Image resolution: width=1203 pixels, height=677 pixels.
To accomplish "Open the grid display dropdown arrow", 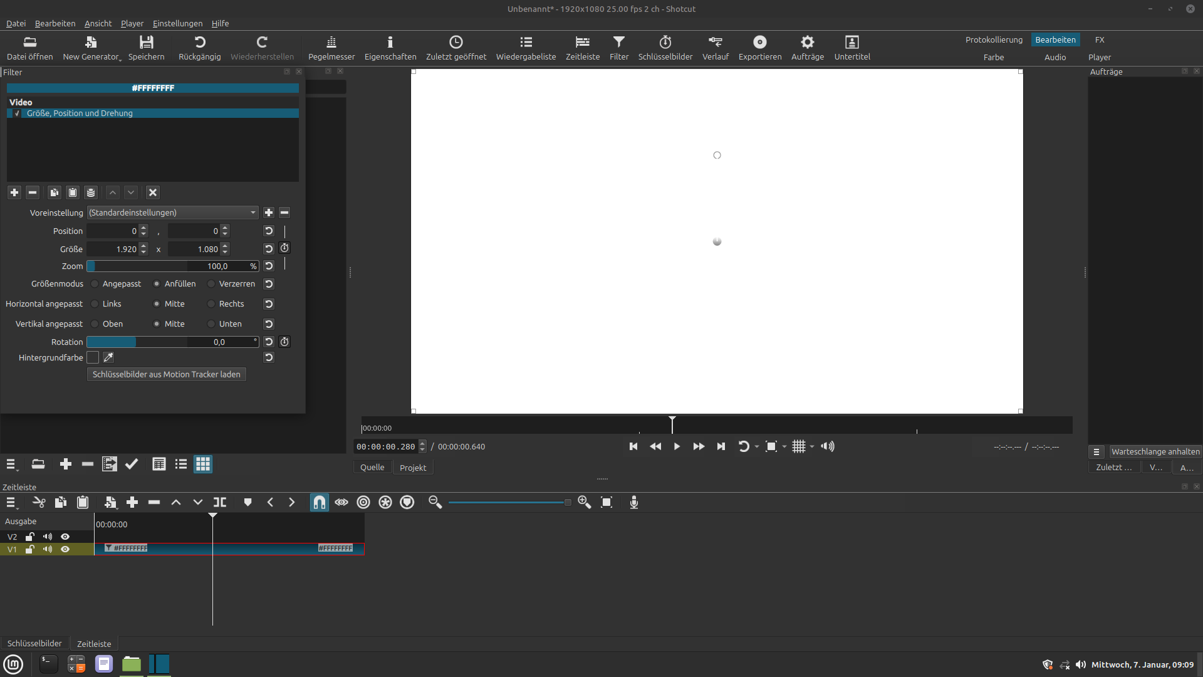I will pyautogui.click(x=812, y=447).
